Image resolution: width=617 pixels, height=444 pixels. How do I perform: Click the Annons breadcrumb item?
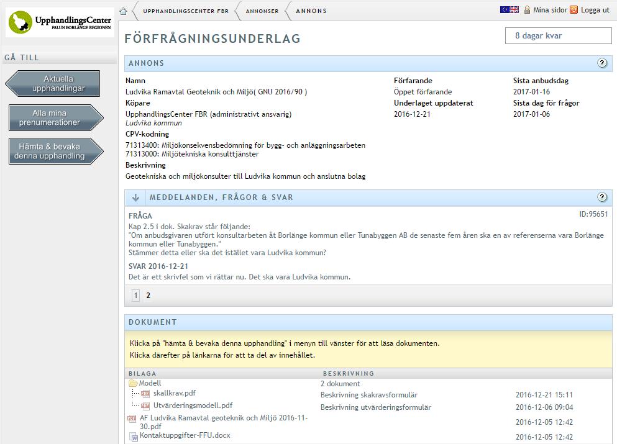click(x=311, y=11)
